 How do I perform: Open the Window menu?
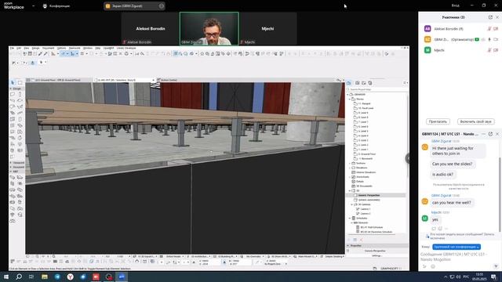point(87,49)
